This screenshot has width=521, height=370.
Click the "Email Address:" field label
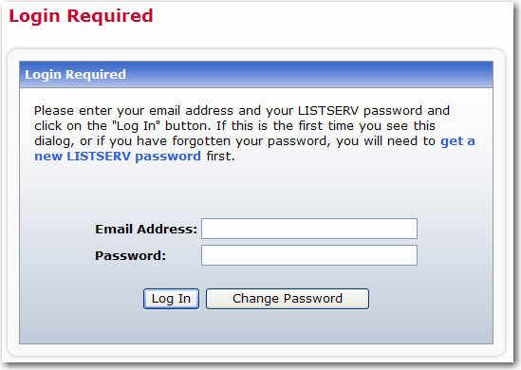pyautogui.click(x=146, y=229)
